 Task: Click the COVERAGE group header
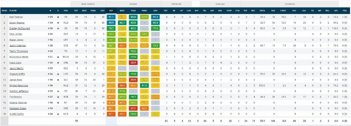(x=290, y=4)
